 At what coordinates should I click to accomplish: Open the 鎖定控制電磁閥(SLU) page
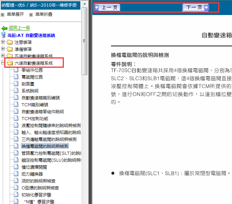tap(51, 160)
